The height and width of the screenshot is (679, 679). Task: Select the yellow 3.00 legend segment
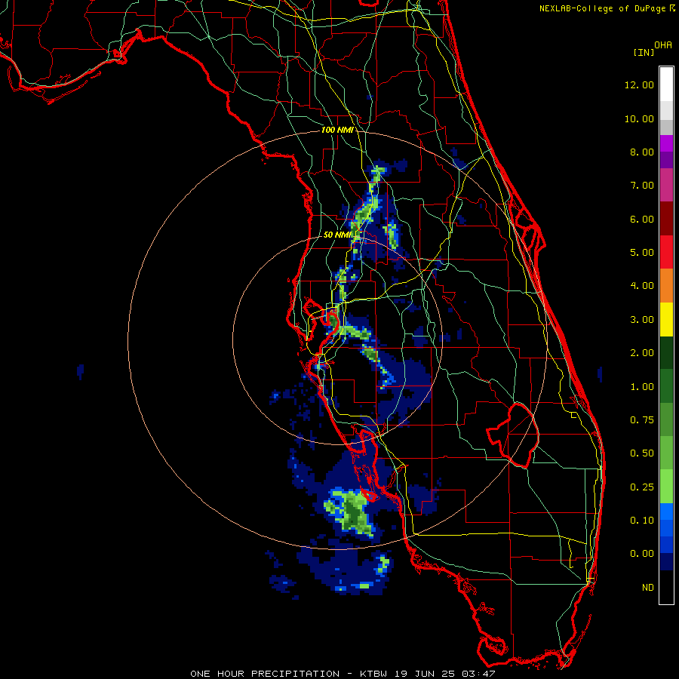tap(666, 320)
